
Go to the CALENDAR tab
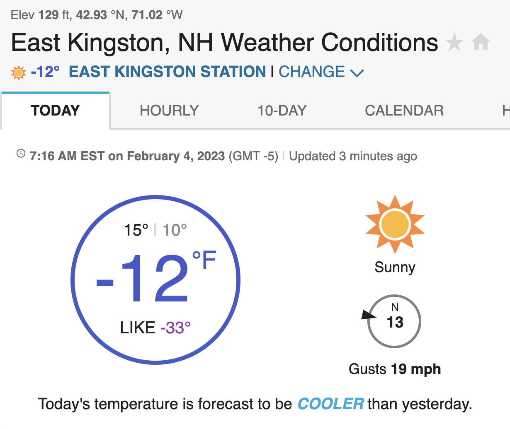(404, 111)
